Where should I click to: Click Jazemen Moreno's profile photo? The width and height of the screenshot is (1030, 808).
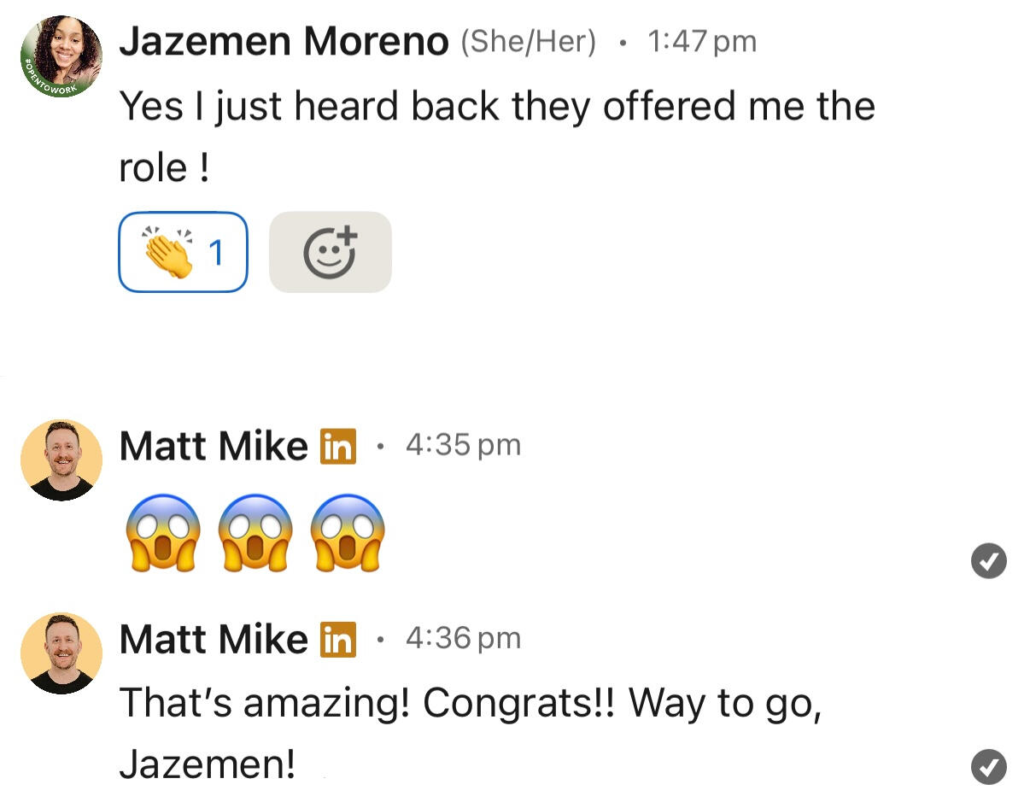click(61, 56)
